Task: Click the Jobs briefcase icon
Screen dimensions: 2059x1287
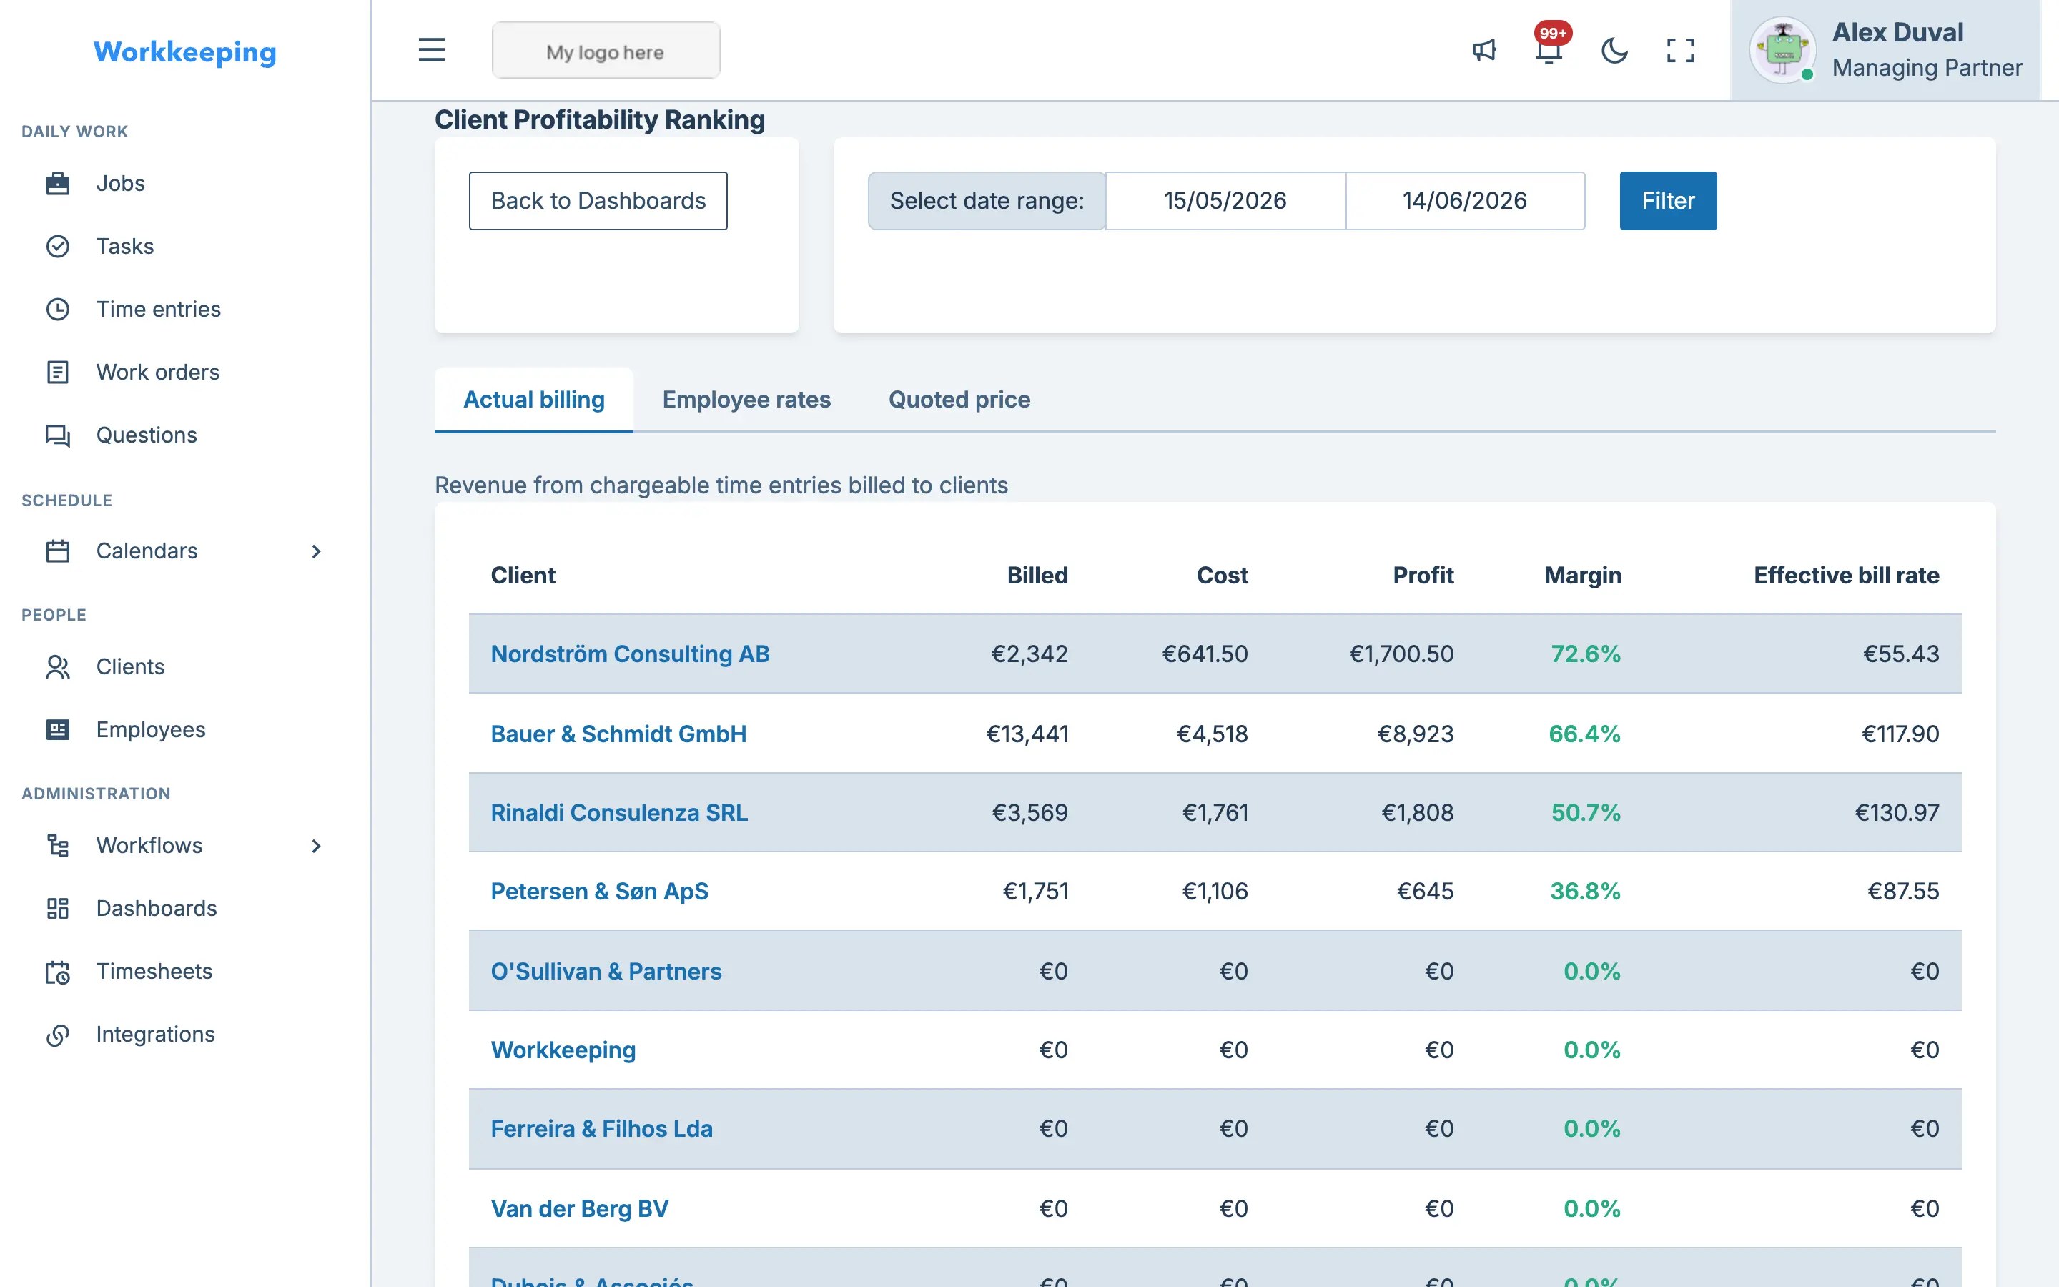Action: tap(57, 183)
